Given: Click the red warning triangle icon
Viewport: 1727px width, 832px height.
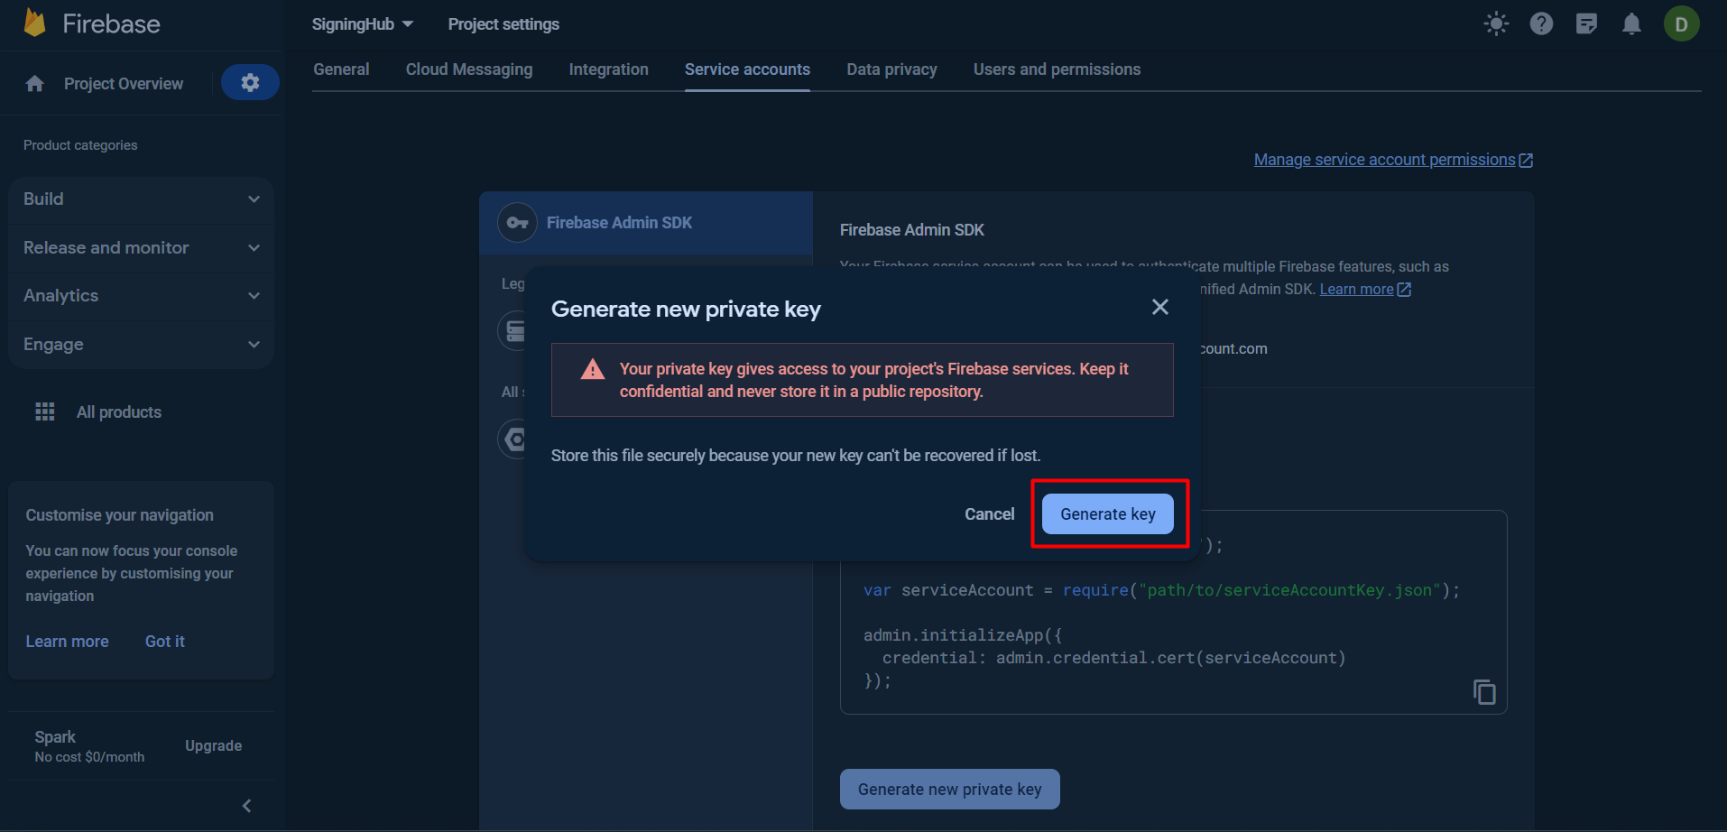Looking at the screenshot, I should coord(593,368).
